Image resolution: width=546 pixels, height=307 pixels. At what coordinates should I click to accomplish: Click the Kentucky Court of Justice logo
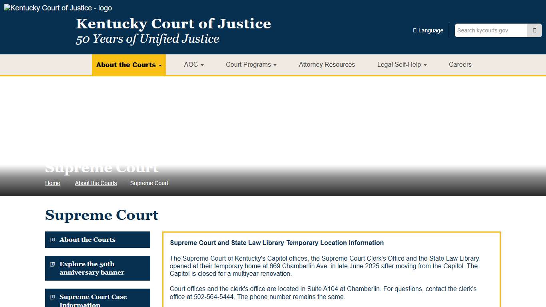(x=57, y=8)
